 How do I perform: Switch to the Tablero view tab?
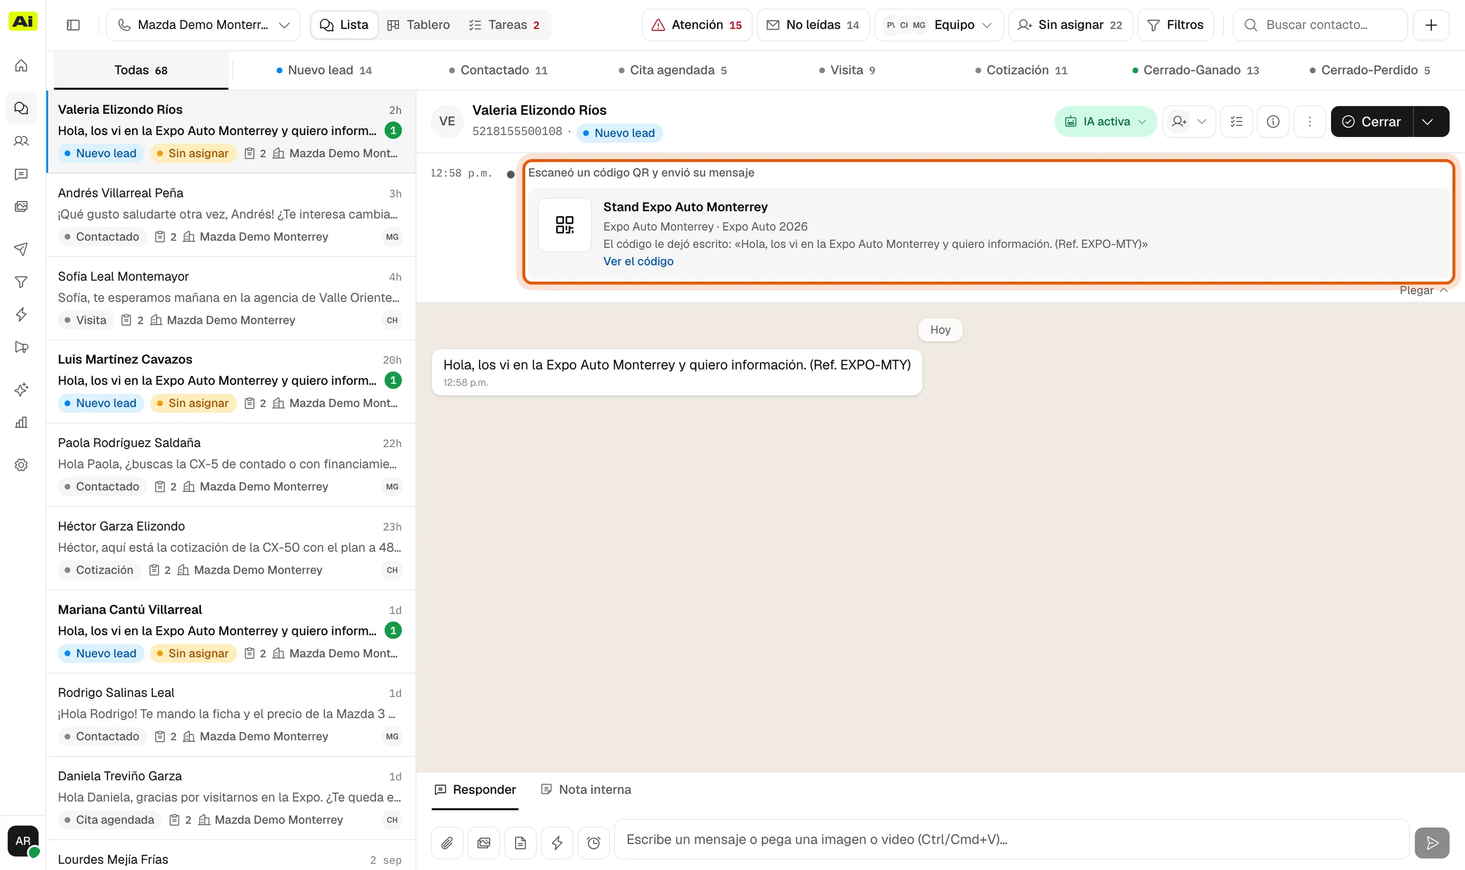419,25
